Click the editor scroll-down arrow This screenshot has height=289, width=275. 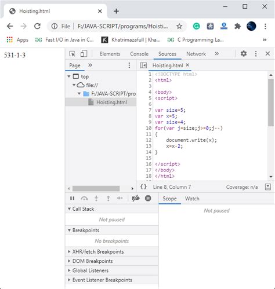point(271,177)
